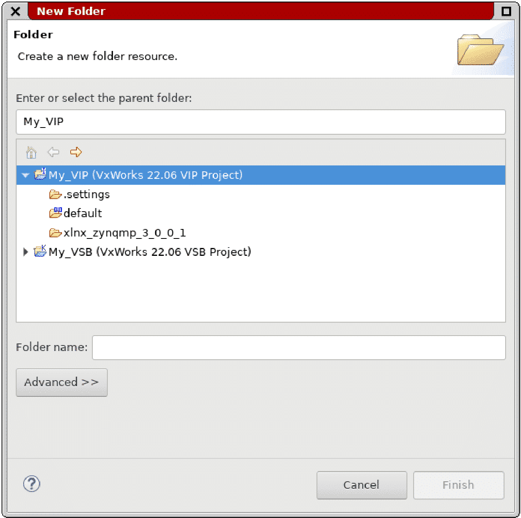Click the xlnx_zynqmp_3_0_0_1 folder icon
The image size is (521, 518).
pos(56,233)
